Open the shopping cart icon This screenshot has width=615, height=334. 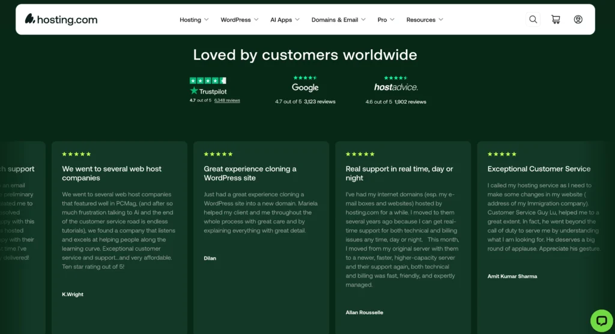click(556, 19)
